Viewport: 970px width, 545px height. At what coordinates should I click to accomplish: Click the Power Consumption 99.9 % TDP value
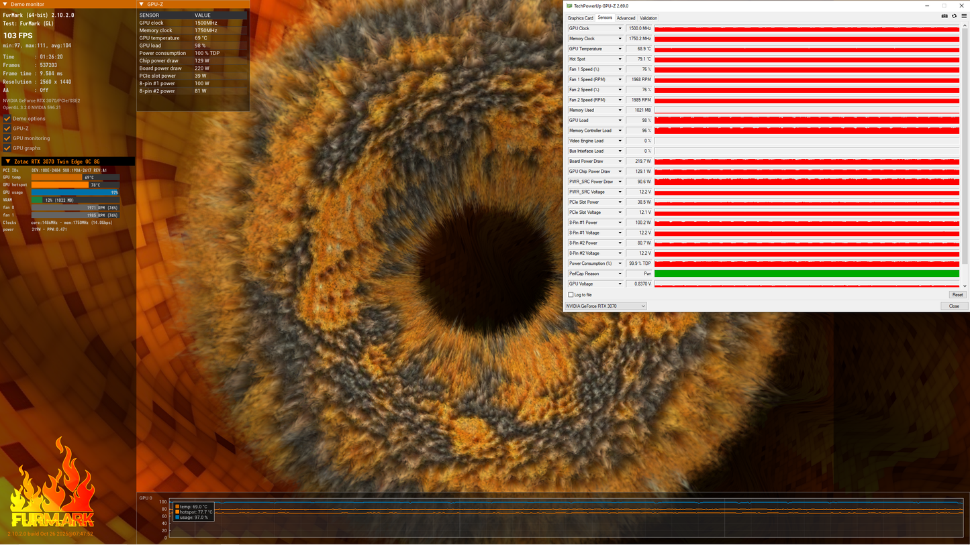pyautogui.click(x=639, y=263)
